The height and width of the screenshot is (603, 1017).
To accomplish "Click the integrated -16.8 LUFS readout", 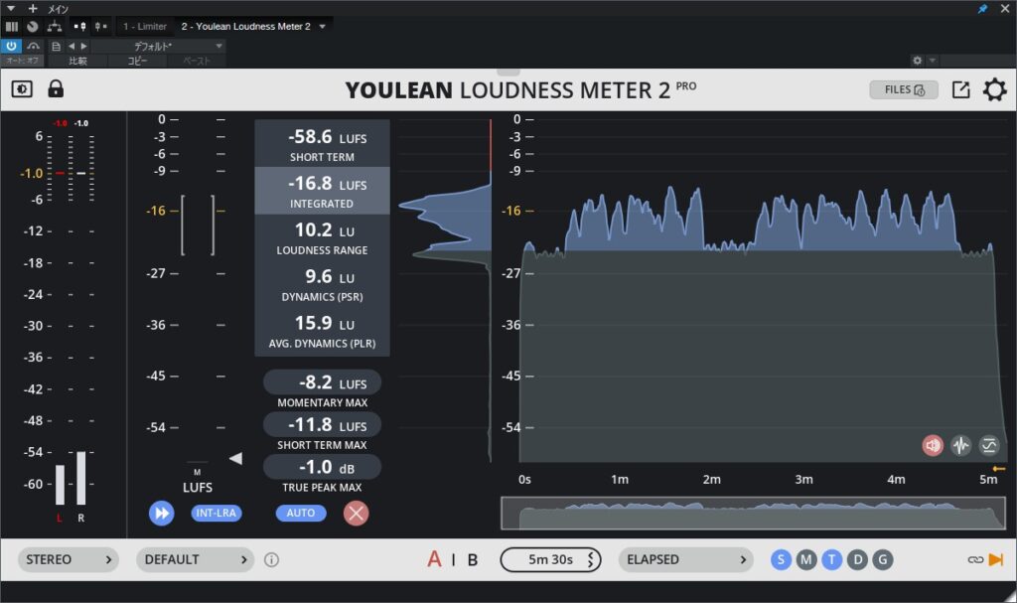I will tap(323, 191).
